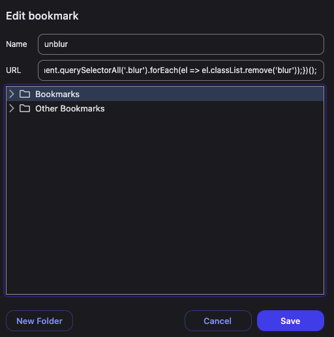
Task: Expand the Other Bookmarks folder chevron
Action: pos(12,108)
